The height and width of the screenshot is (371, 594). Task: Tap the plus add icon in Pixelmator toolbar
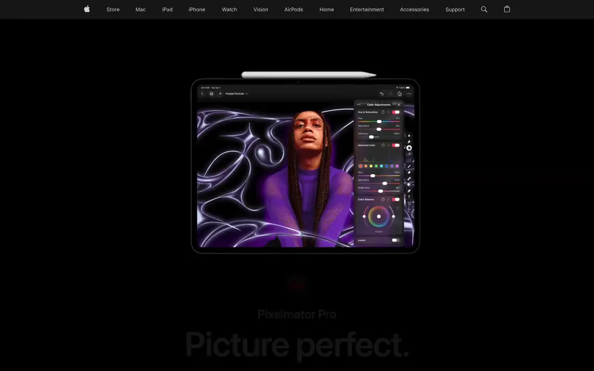220,94
